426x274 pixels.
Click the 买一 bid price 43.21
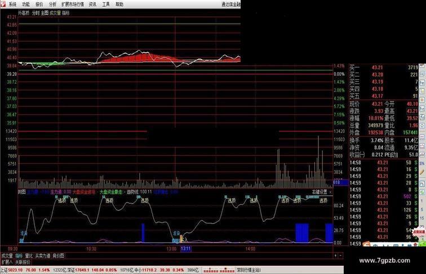(378, 68)
